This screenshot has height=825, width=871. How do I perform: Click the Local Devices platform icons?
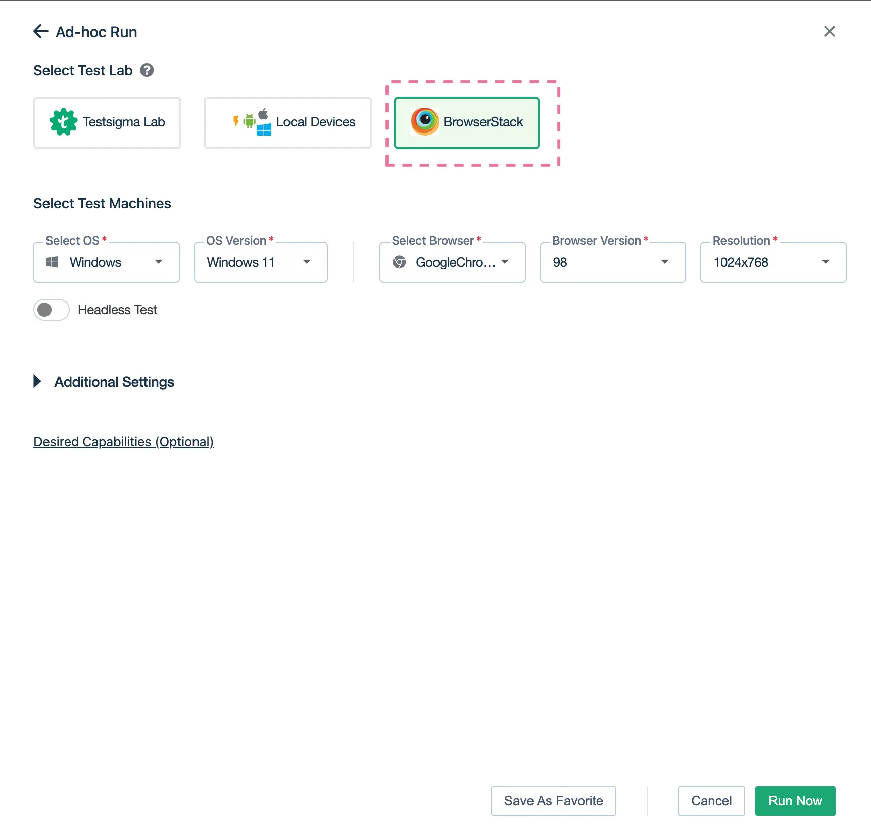coord(253,122)
